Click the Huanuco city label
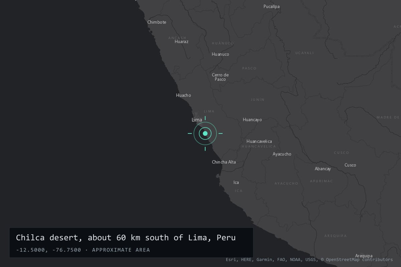Viewport: 401px width, 267px height. coord(221,54)
